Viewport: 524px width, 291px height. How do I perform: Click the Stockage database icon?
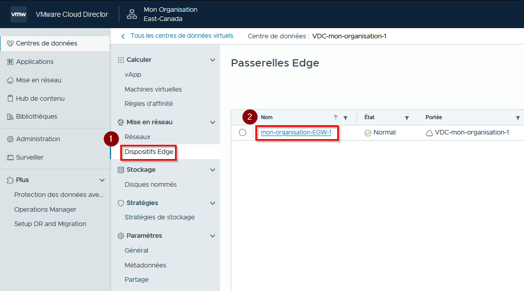[121, 170]
